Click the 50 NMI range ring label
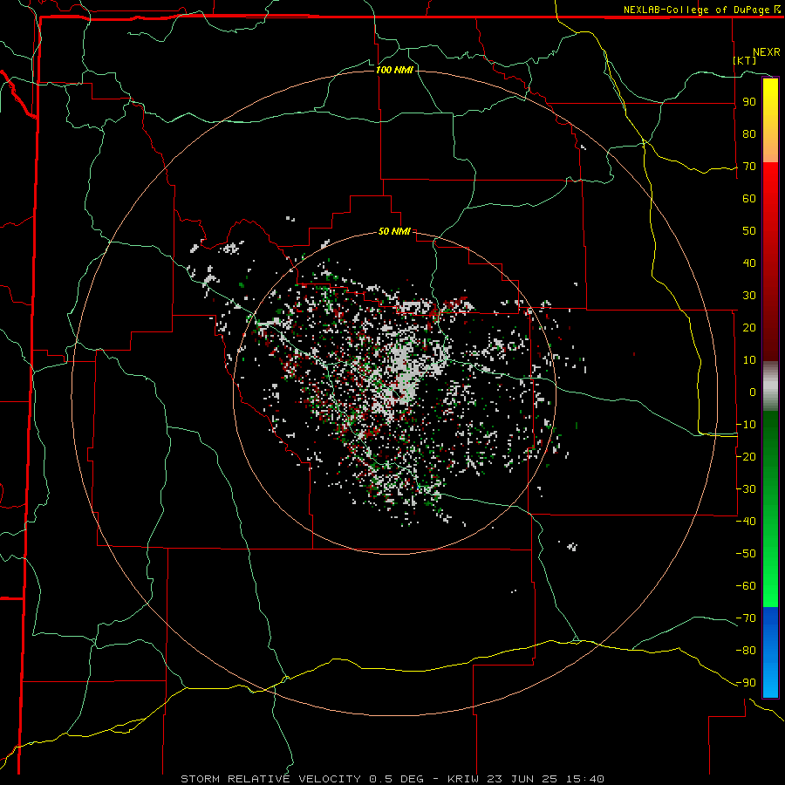This screenshot has width=785, height=785. pos(394,231)
